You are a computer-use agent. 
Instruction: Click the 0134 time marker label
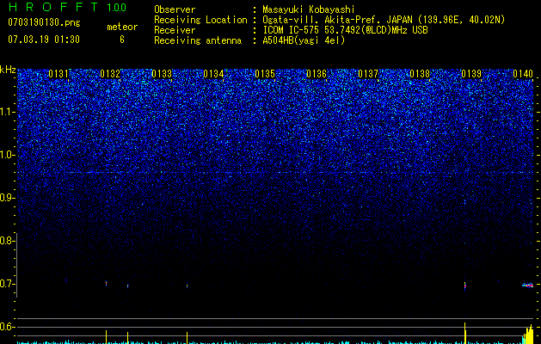(213, 74)
